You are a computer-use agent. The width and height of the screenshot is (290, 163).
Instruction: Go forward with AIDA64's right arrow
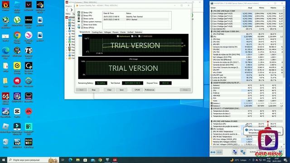click(72, 10)
